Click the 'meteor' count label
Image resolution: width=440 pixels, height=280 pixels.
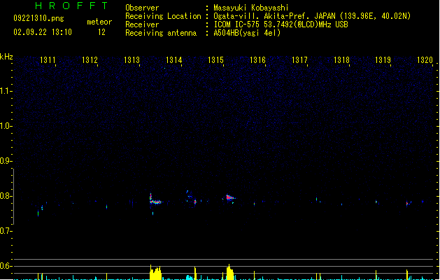point(99,22)
